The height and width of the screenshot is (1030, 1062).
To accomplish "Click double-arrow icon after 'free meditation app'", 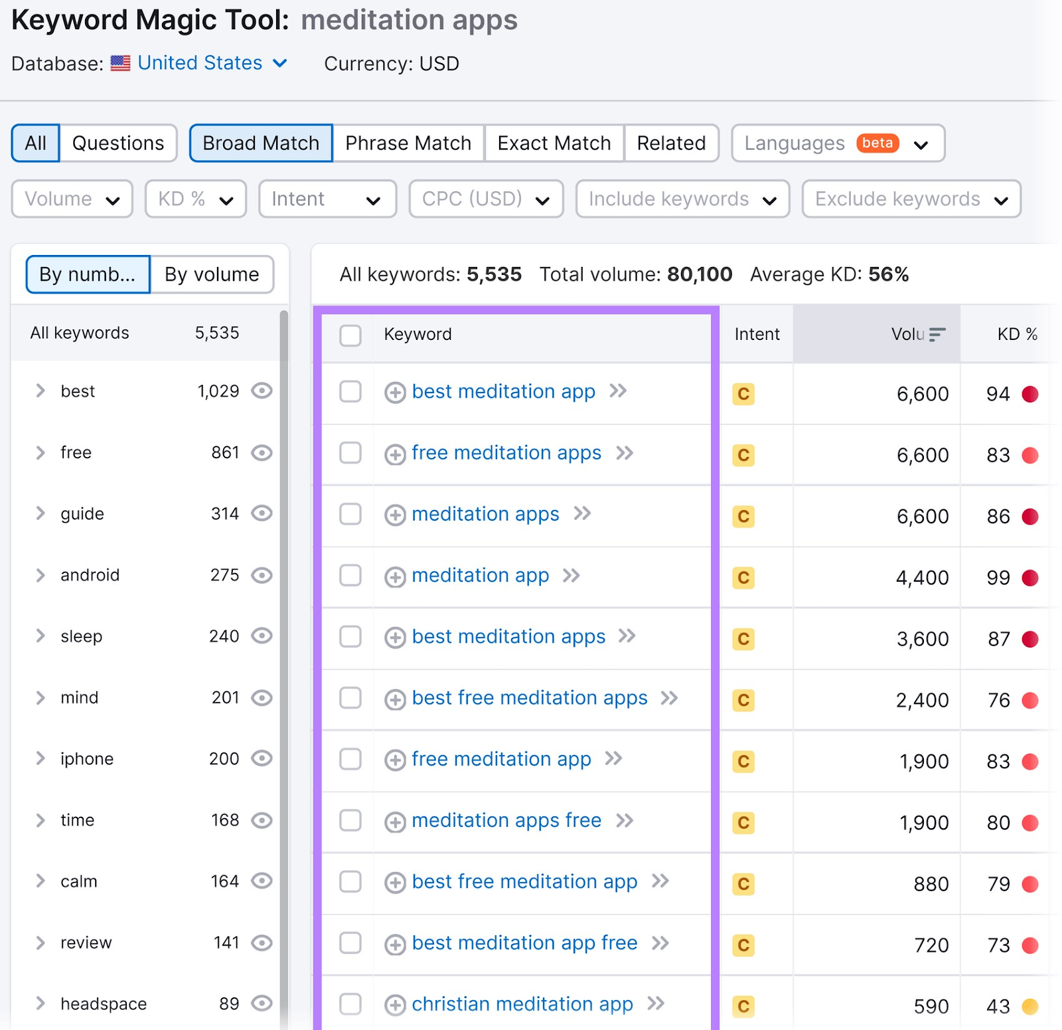I will [613, 758].
